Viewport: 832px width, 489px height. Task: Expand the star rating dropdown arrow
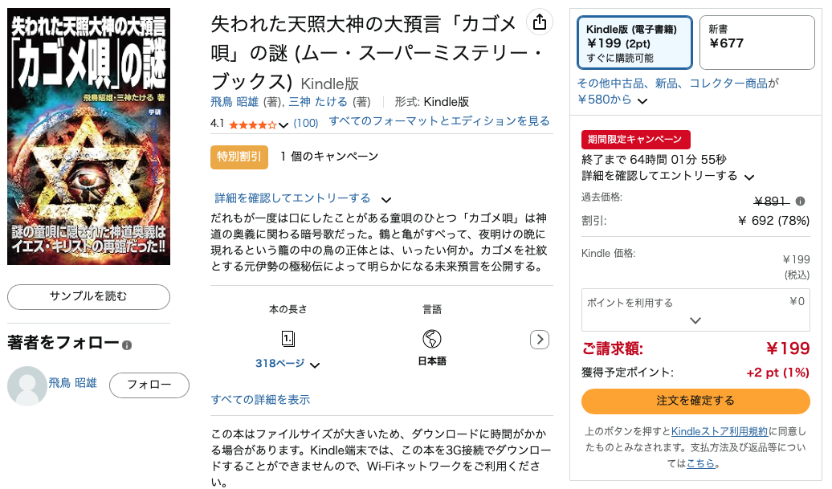coord(283,124)
